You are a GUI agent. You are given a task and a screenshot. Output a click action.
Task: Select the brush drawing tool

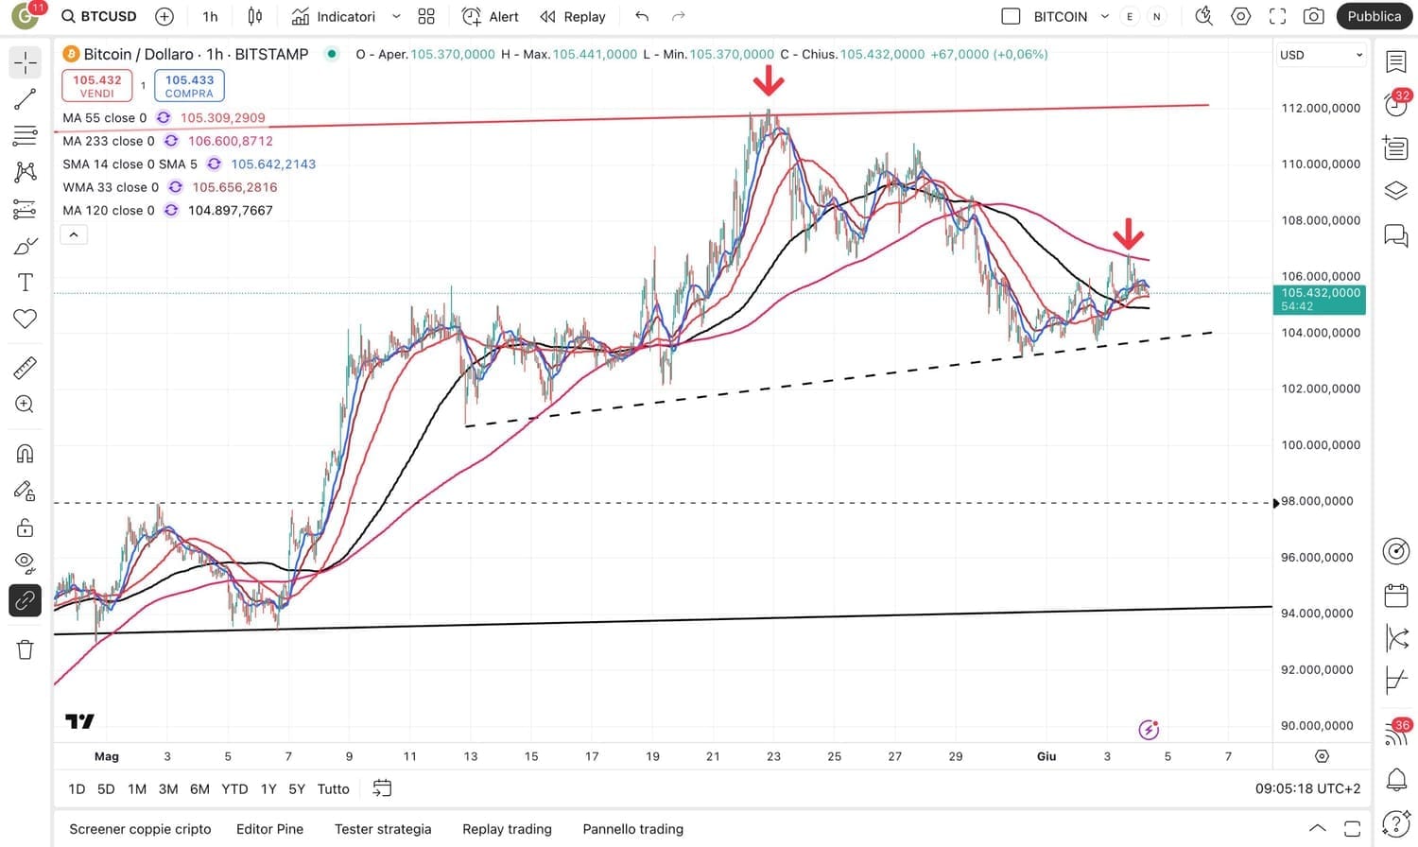pyautogui.click(x=26, y=246)
